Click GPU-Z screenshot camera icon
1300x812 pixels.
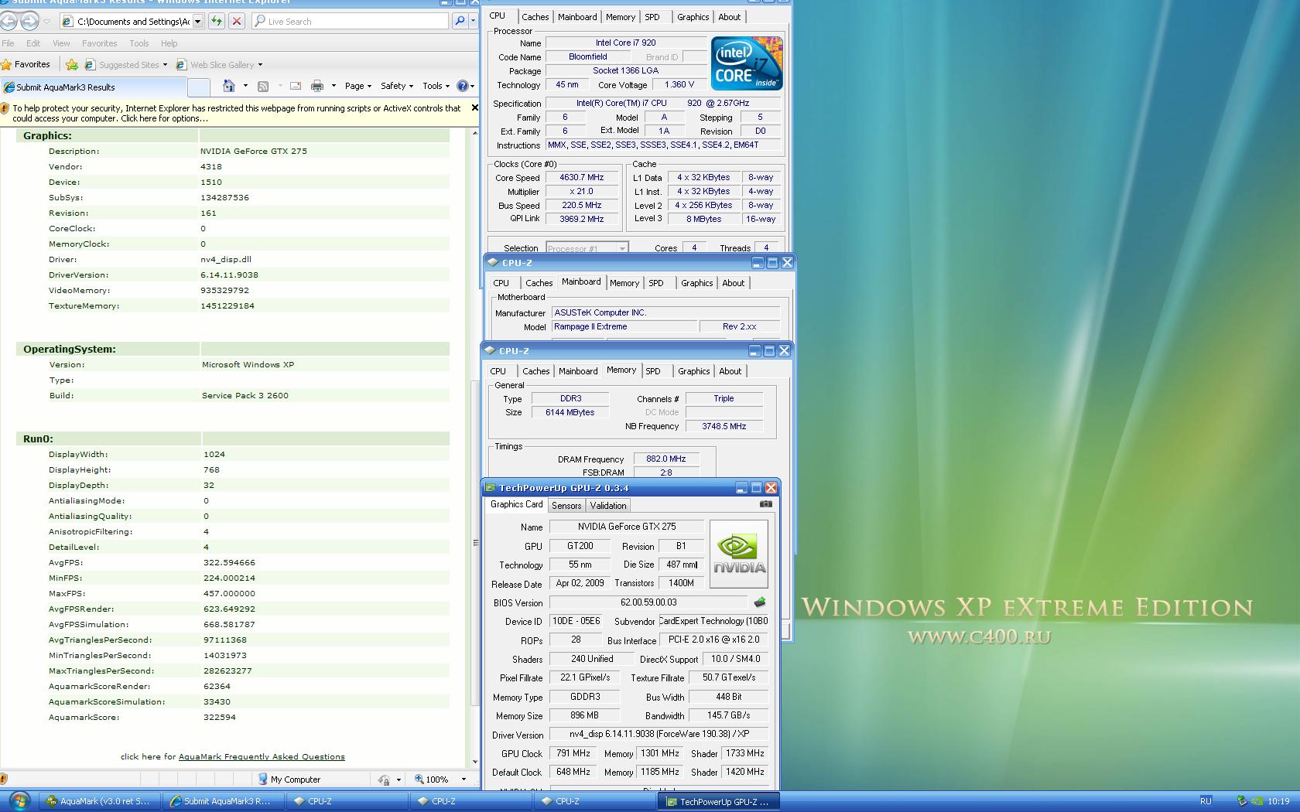[x=765, y=504]
